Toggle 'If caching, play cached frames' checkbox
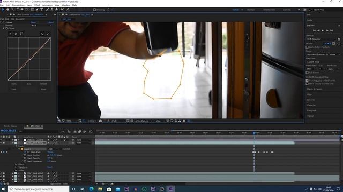 307,81
